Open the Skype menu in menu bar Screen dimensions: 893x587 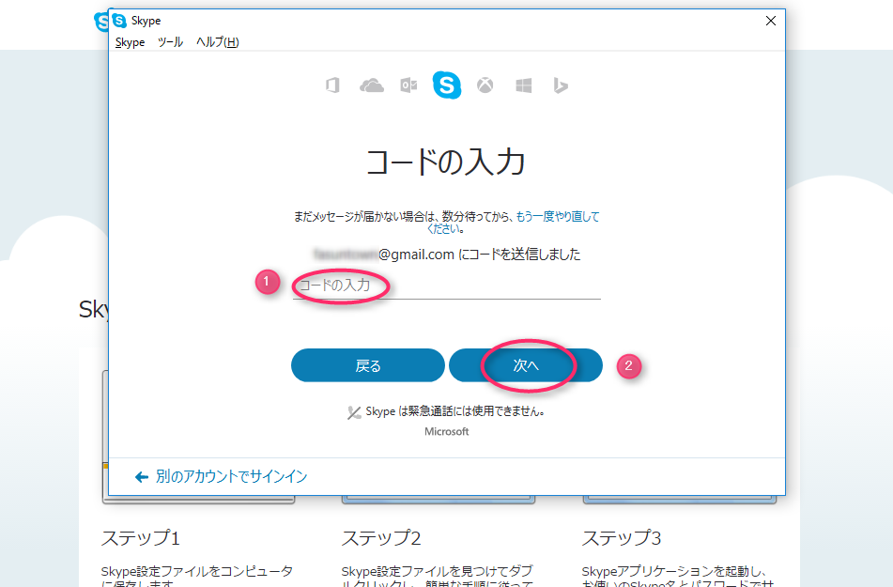pyautogui.click(x=130, y=42)
